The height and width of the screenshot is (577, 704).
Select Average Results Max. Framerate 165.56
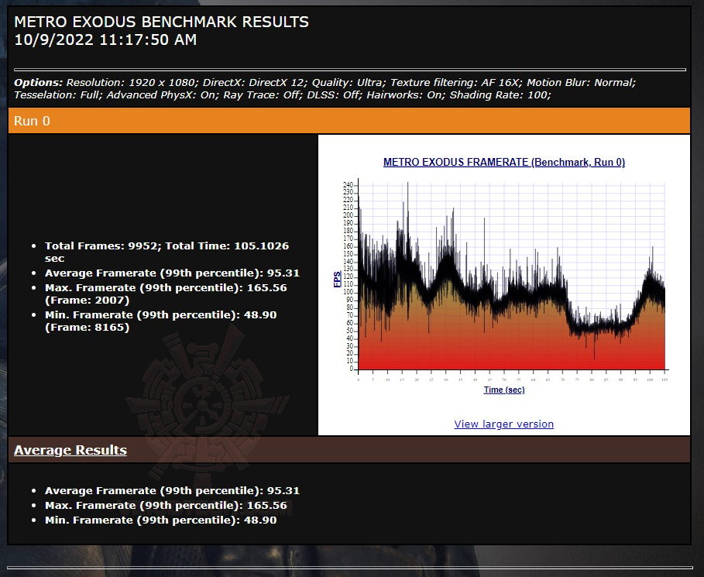tap(166, 505)
